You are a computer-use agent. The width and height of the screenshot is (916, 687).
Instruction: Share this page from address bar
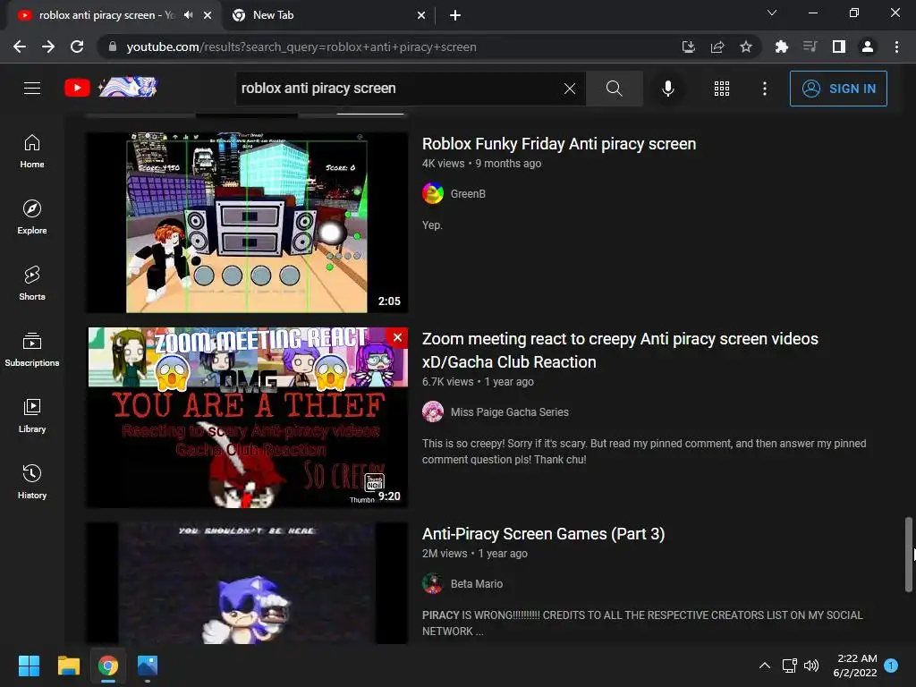tap(717, 47)
